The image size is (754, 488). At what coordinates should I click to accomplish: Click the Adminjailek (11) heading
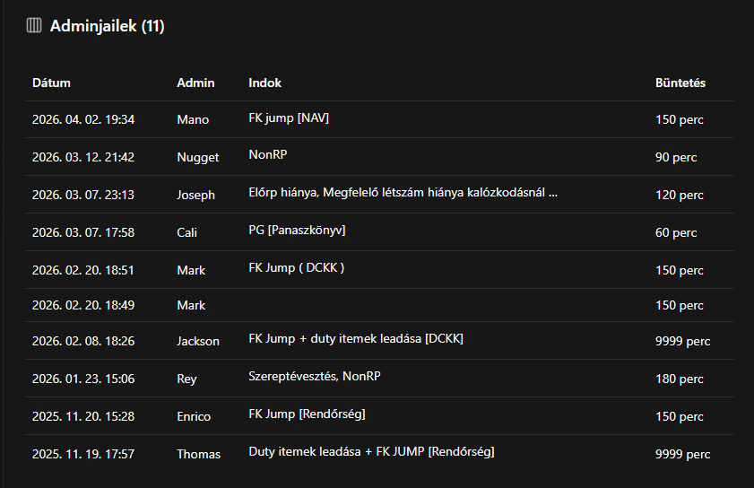pos(107,26)
